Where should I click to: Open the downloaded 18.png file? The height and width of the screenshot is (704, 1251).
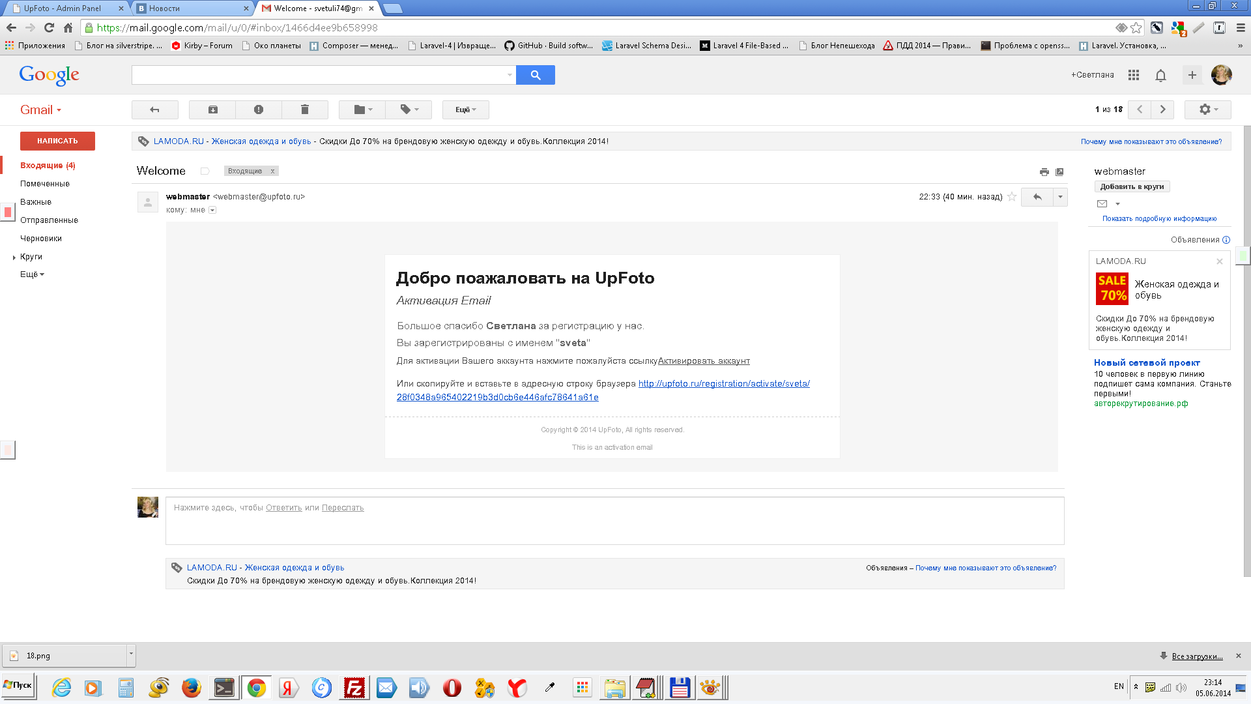pos(65,656)
